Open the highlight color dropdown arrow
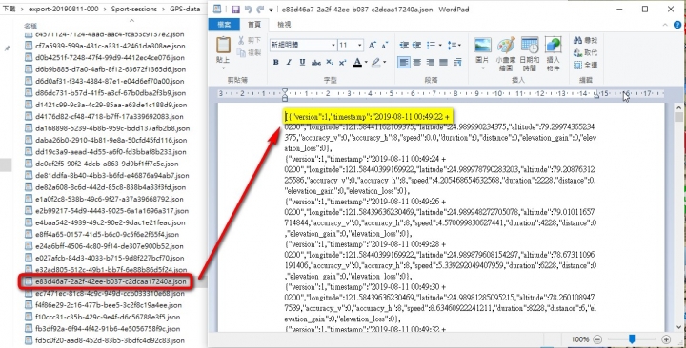Screen dimensions: 686x348 [x=385, y=63]
